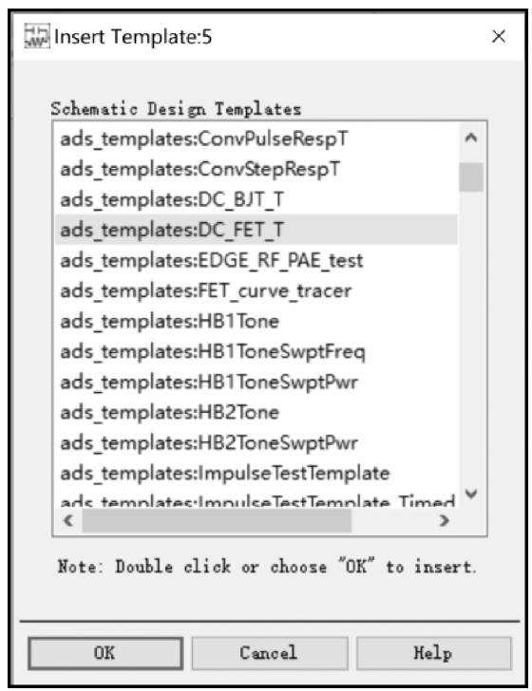Viewport: 532px width, 691px height.
Task: Click the list scroll up arrow
Action: click(x=470, y=138)
